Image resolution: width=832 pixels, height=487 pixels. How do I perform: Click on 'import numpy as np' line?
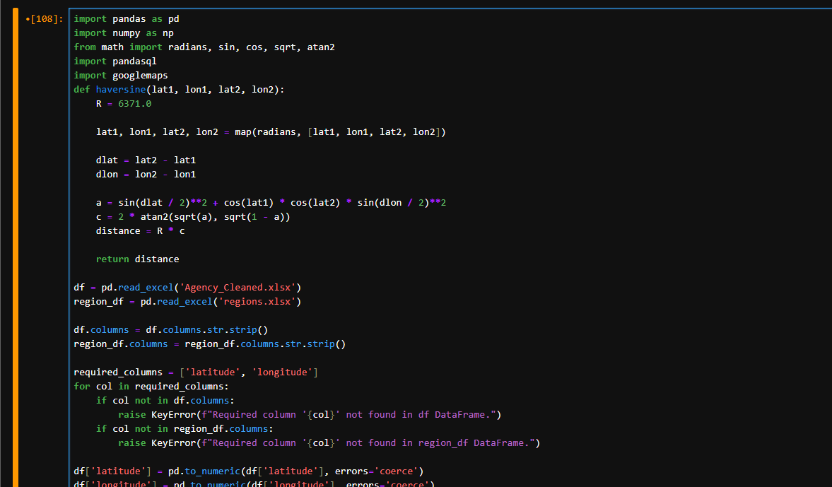coord(124,33)
